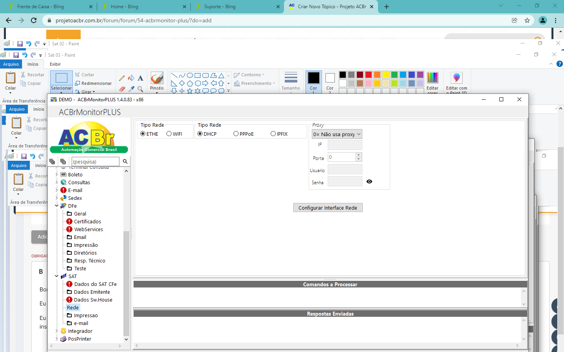Pick the oval shape in Paint shapes gallery

point(190,75)
